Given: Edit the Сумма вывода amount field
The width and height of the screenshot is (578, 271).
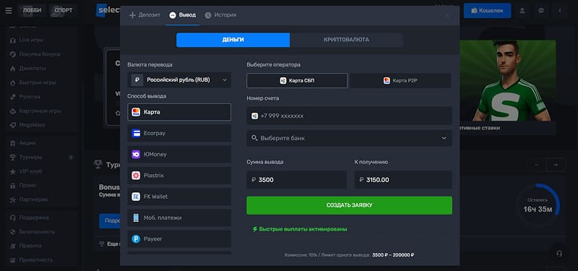Looking at the screenshot, I should click(297, 180).
